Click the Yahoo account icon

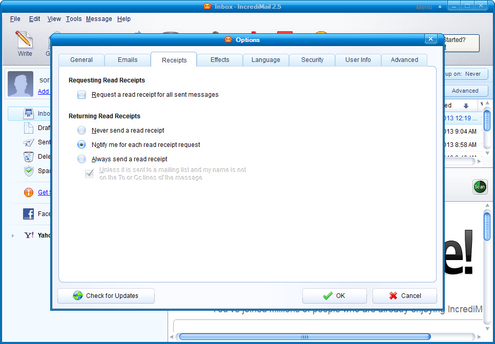point(29,235)
